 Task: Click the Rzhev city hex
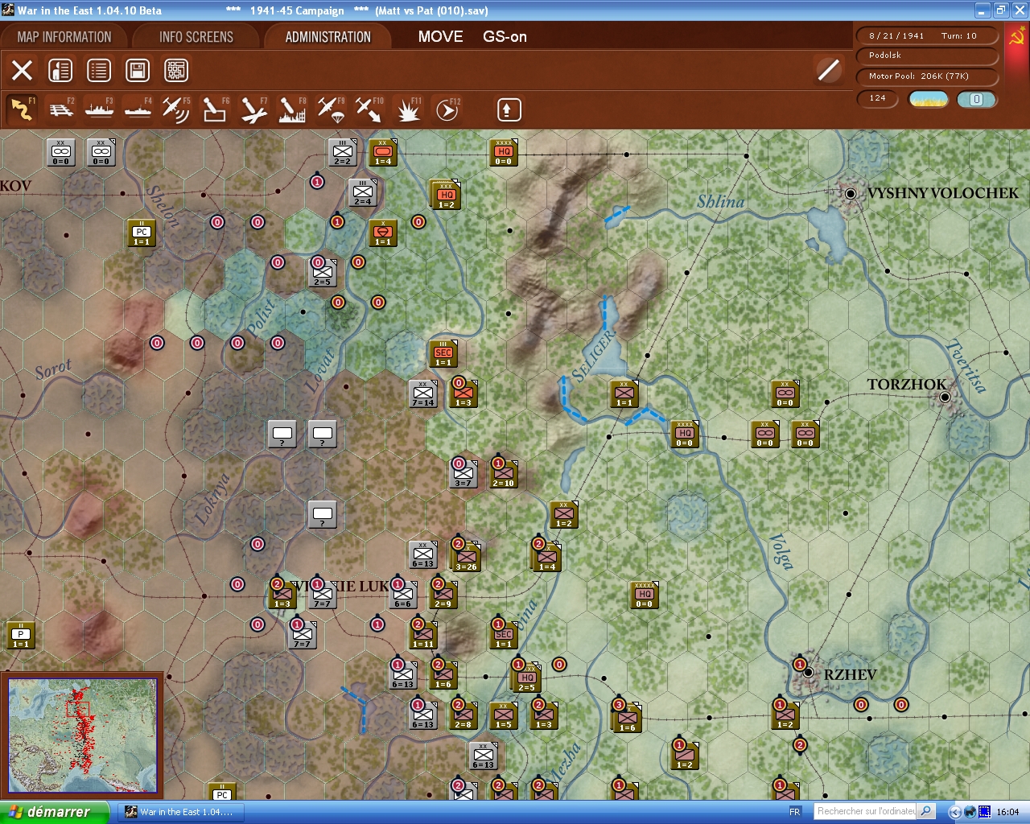tap(808, 673)
